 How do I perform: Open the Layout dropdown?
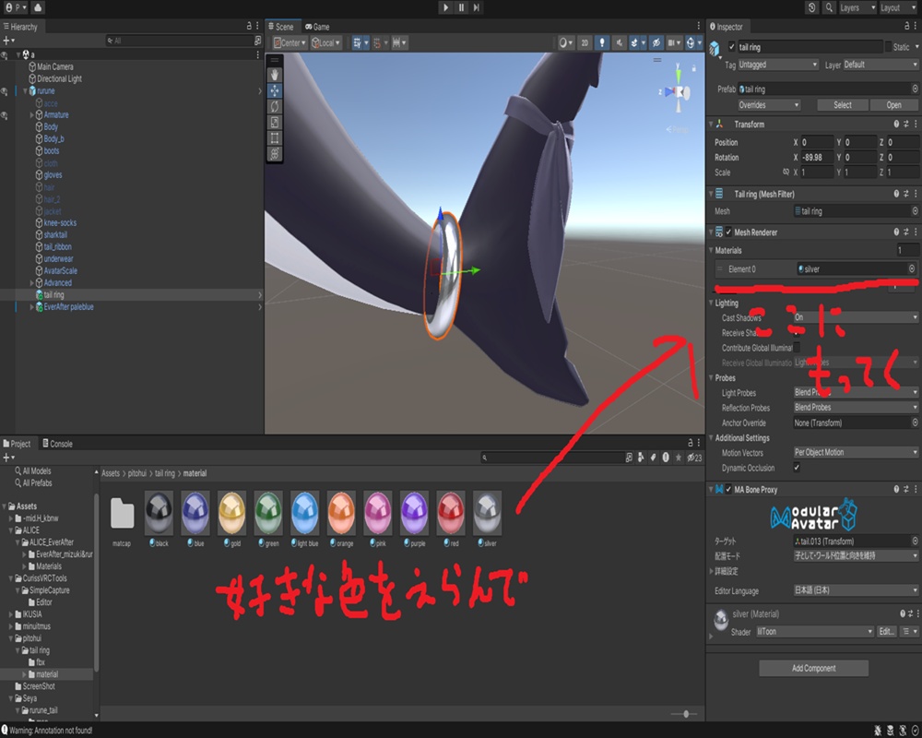tap(898, 7)
